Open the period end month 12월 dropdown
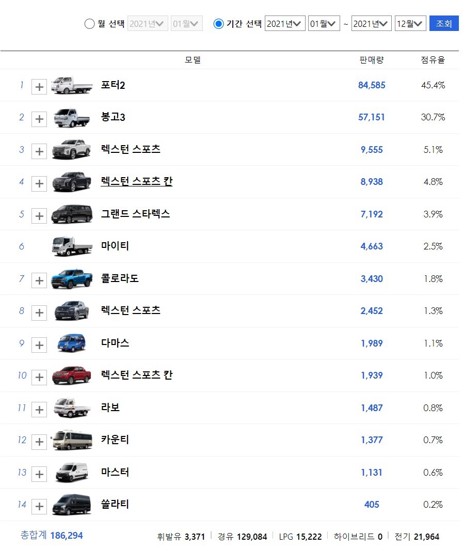Image resolution: width=463 pixels, height=548 pixels. [410, 23]
